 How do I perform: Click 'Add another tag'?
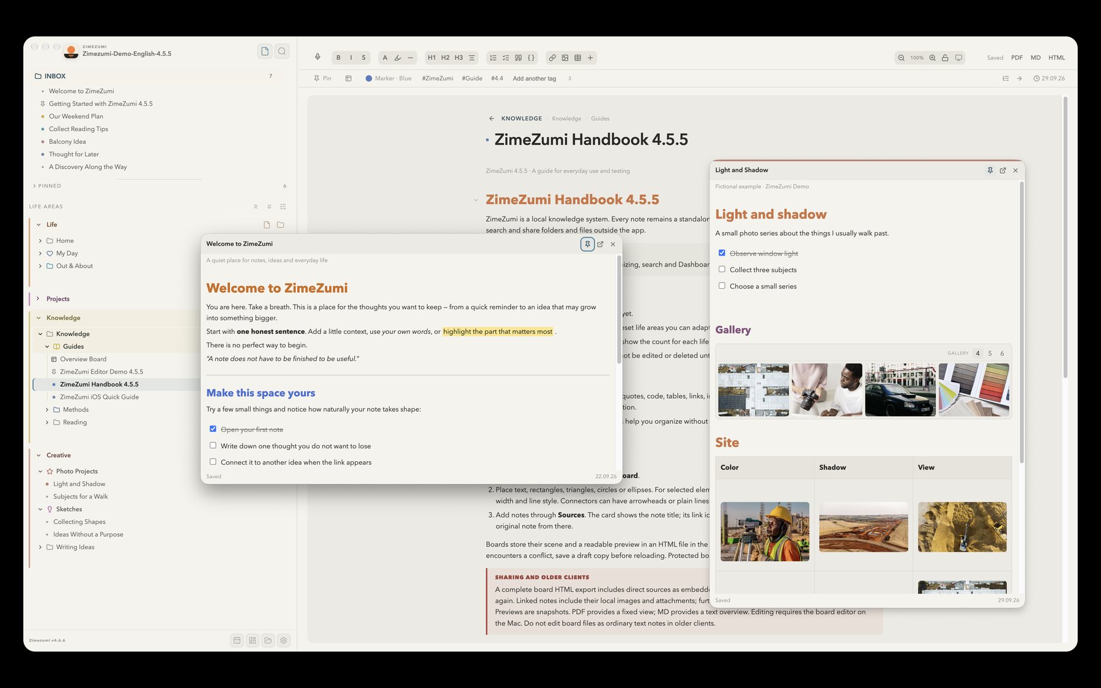(x=534, y=78)
